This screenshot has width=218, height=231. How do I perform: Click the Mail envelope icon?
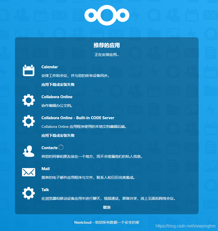click(x=29, y=172)
